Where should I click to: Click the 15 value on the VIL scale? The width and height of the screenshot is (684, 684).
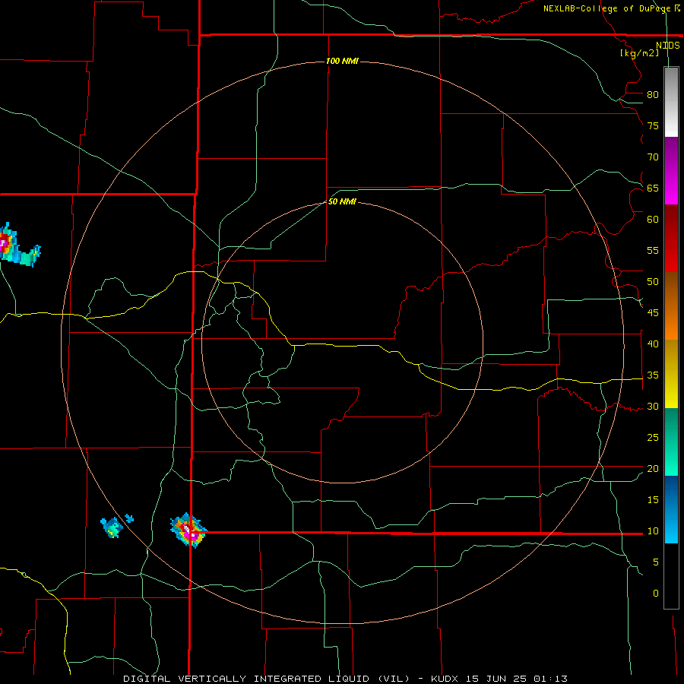[x=653, y=500]
